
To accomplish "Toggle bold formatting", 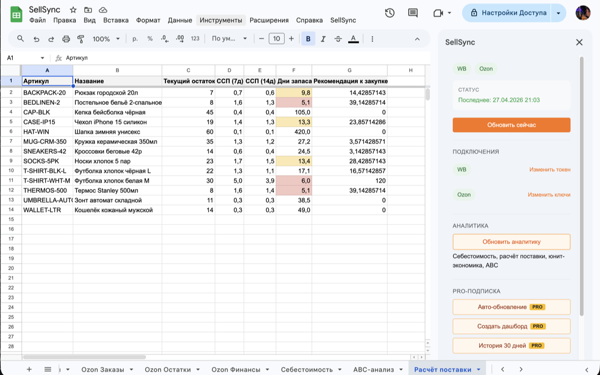I will pos(308,39).
